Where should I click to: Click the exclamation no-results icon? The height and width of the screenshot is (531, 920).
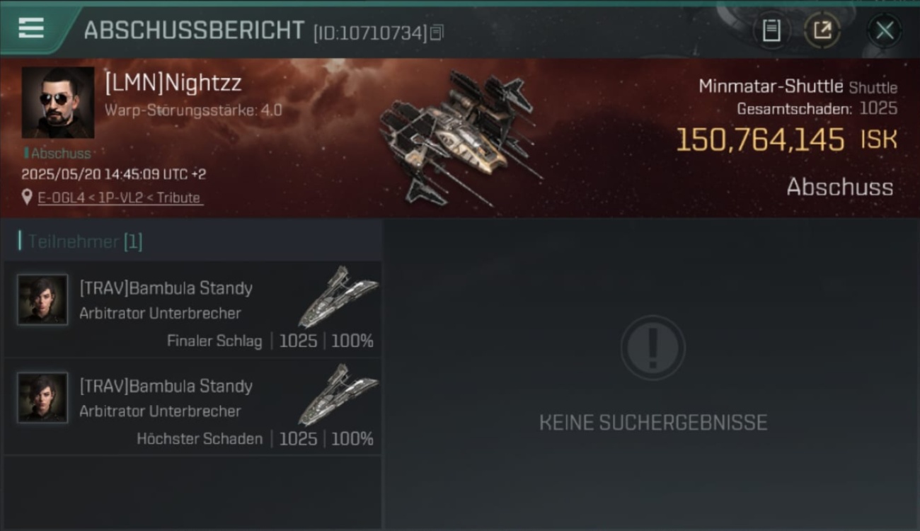pyautogui.click(x=652, y=348)
